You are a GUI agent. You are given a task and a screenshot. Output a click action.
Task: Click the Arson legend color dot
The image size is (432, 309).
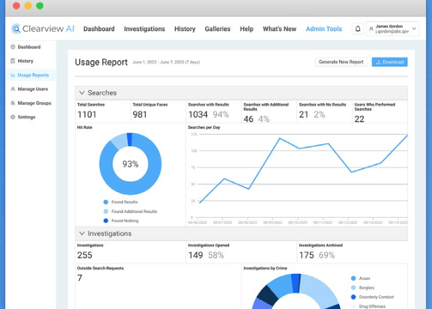[x=353, y=278]
